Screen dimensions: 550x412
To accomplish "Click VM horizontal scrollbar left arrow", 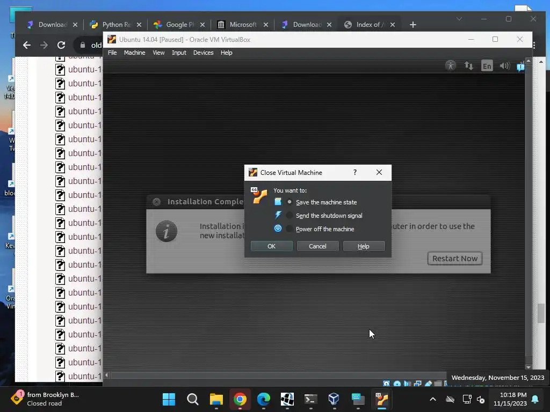I will tap(106, 375).
